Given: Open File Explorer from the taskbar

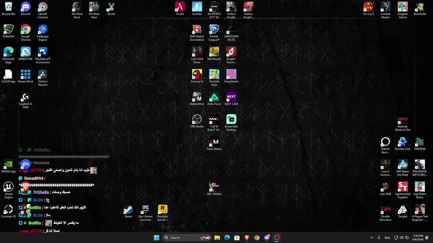Looking at the screenshot, I should (x=217, y=238).
